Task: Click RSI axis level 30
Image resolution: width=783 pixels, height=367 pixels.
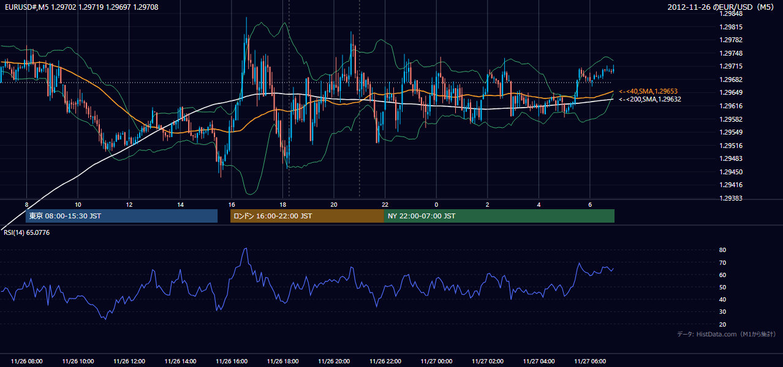Action: tap(722, 312)
